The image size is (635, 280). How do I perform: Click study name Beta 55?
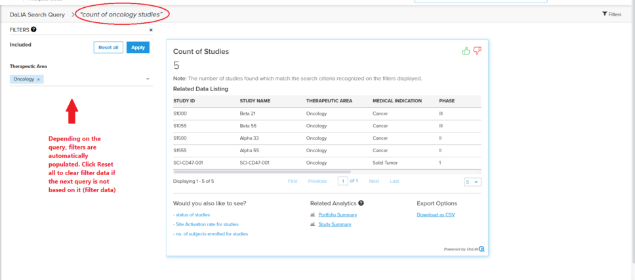[248, 126]
